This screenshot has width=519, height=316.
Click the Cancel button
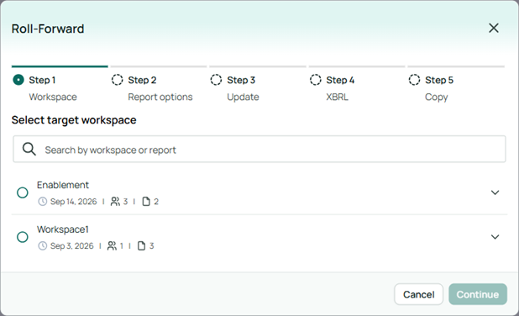point(418,294)
